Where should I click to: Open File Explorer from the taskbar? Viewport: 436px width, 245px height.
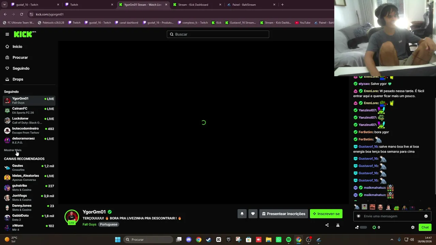[268, 240]
